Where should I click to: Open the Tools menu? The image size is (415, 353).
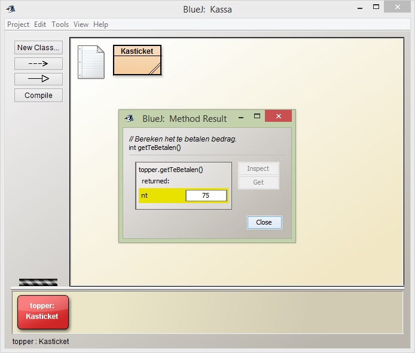coord(60,24)
